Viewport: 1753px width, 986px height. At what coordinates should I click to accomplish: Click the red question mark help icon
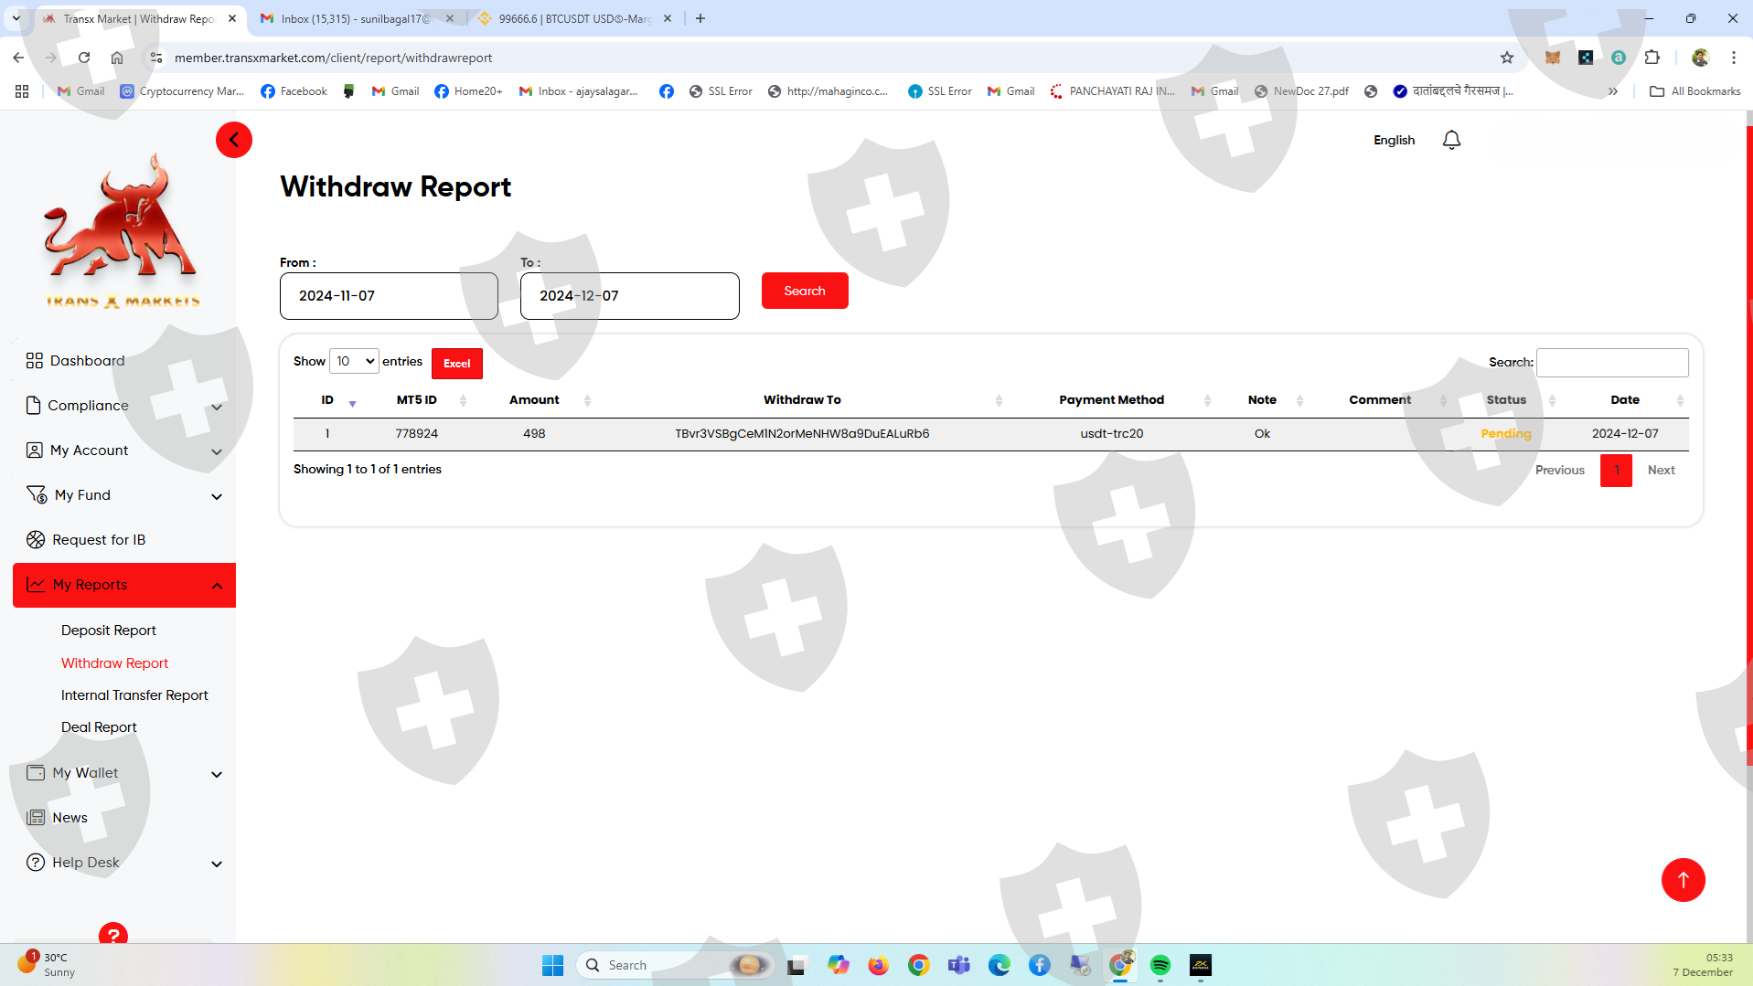pos(113,934)
